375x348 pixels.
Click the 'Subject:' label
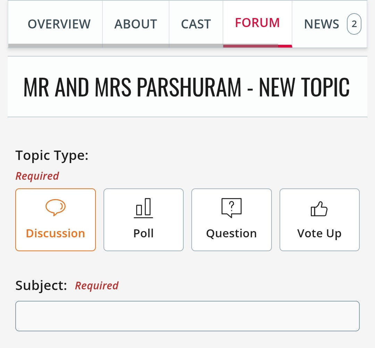pyautogui.click(x=41, y=286)
